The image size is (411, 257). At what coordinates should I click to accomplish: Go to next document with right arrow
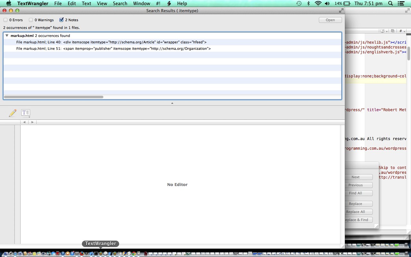pos(32,122)
